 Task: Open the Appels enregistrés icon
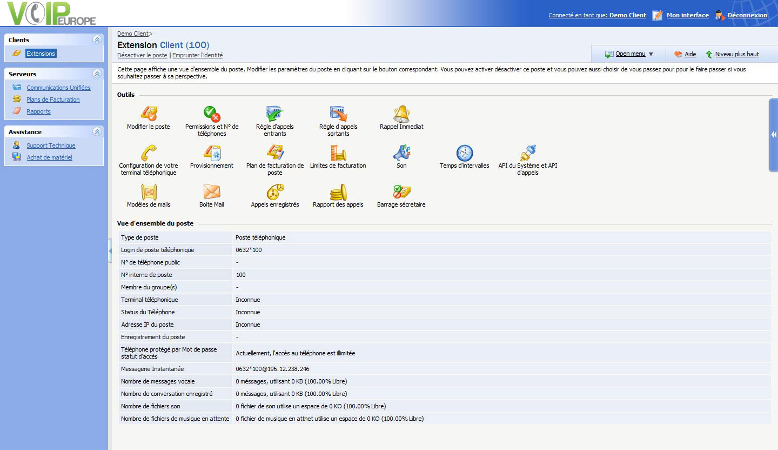pos(275,192)
